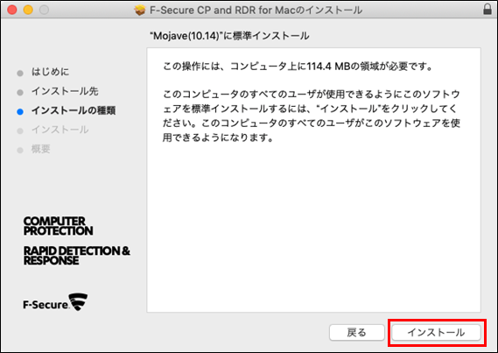Click the F-Secure shield logo
Image resolution: width=498 pixels, height=353 pixels.
click(78, 302)
